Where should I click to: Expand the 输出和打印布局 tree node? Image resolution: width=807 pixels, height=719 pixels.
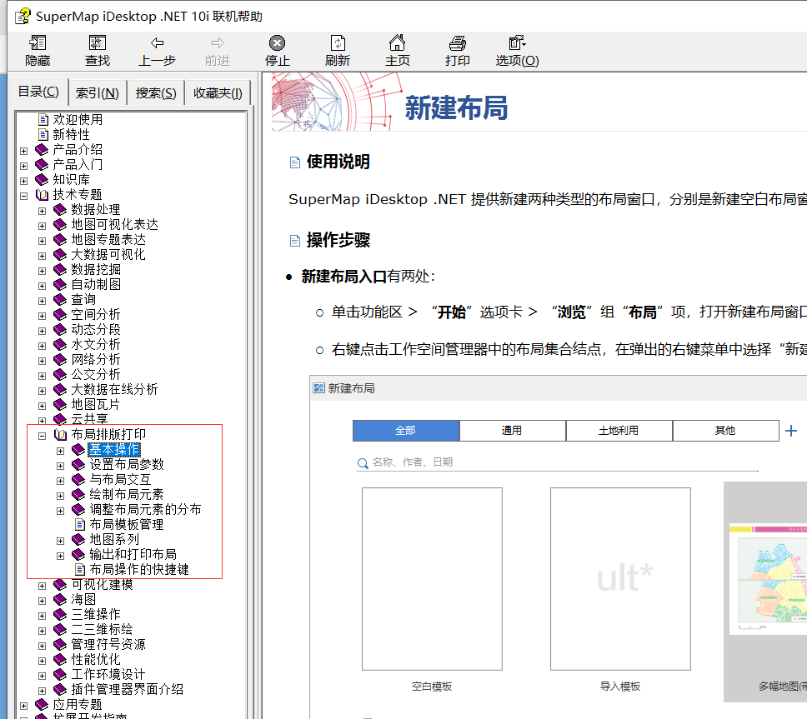[x=61, y=556]
